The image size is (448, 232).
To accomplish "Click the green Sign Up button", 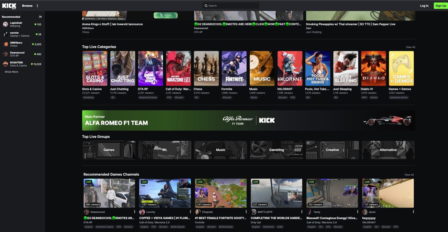I will [440, 6].
